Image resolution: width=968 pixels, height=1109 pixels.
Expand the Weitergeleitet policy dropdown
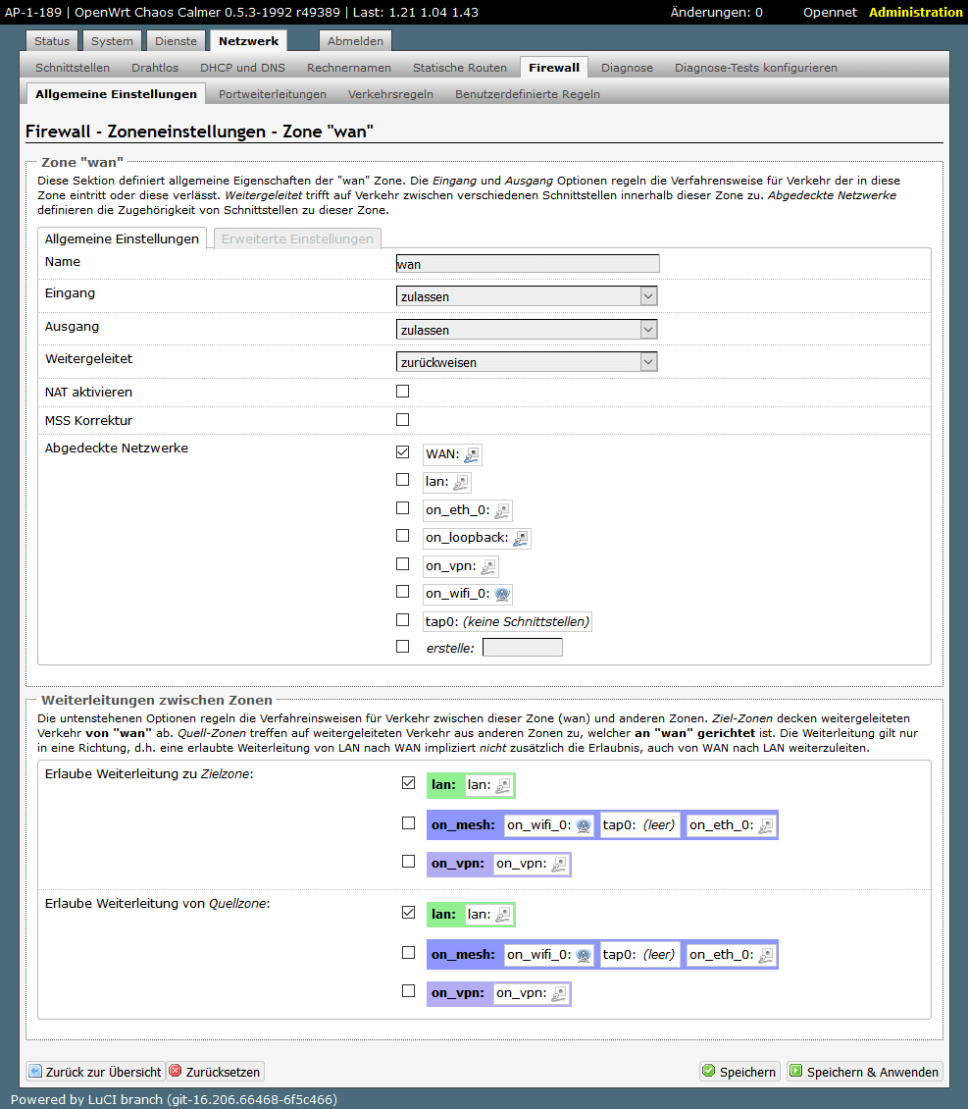point(526,362)
